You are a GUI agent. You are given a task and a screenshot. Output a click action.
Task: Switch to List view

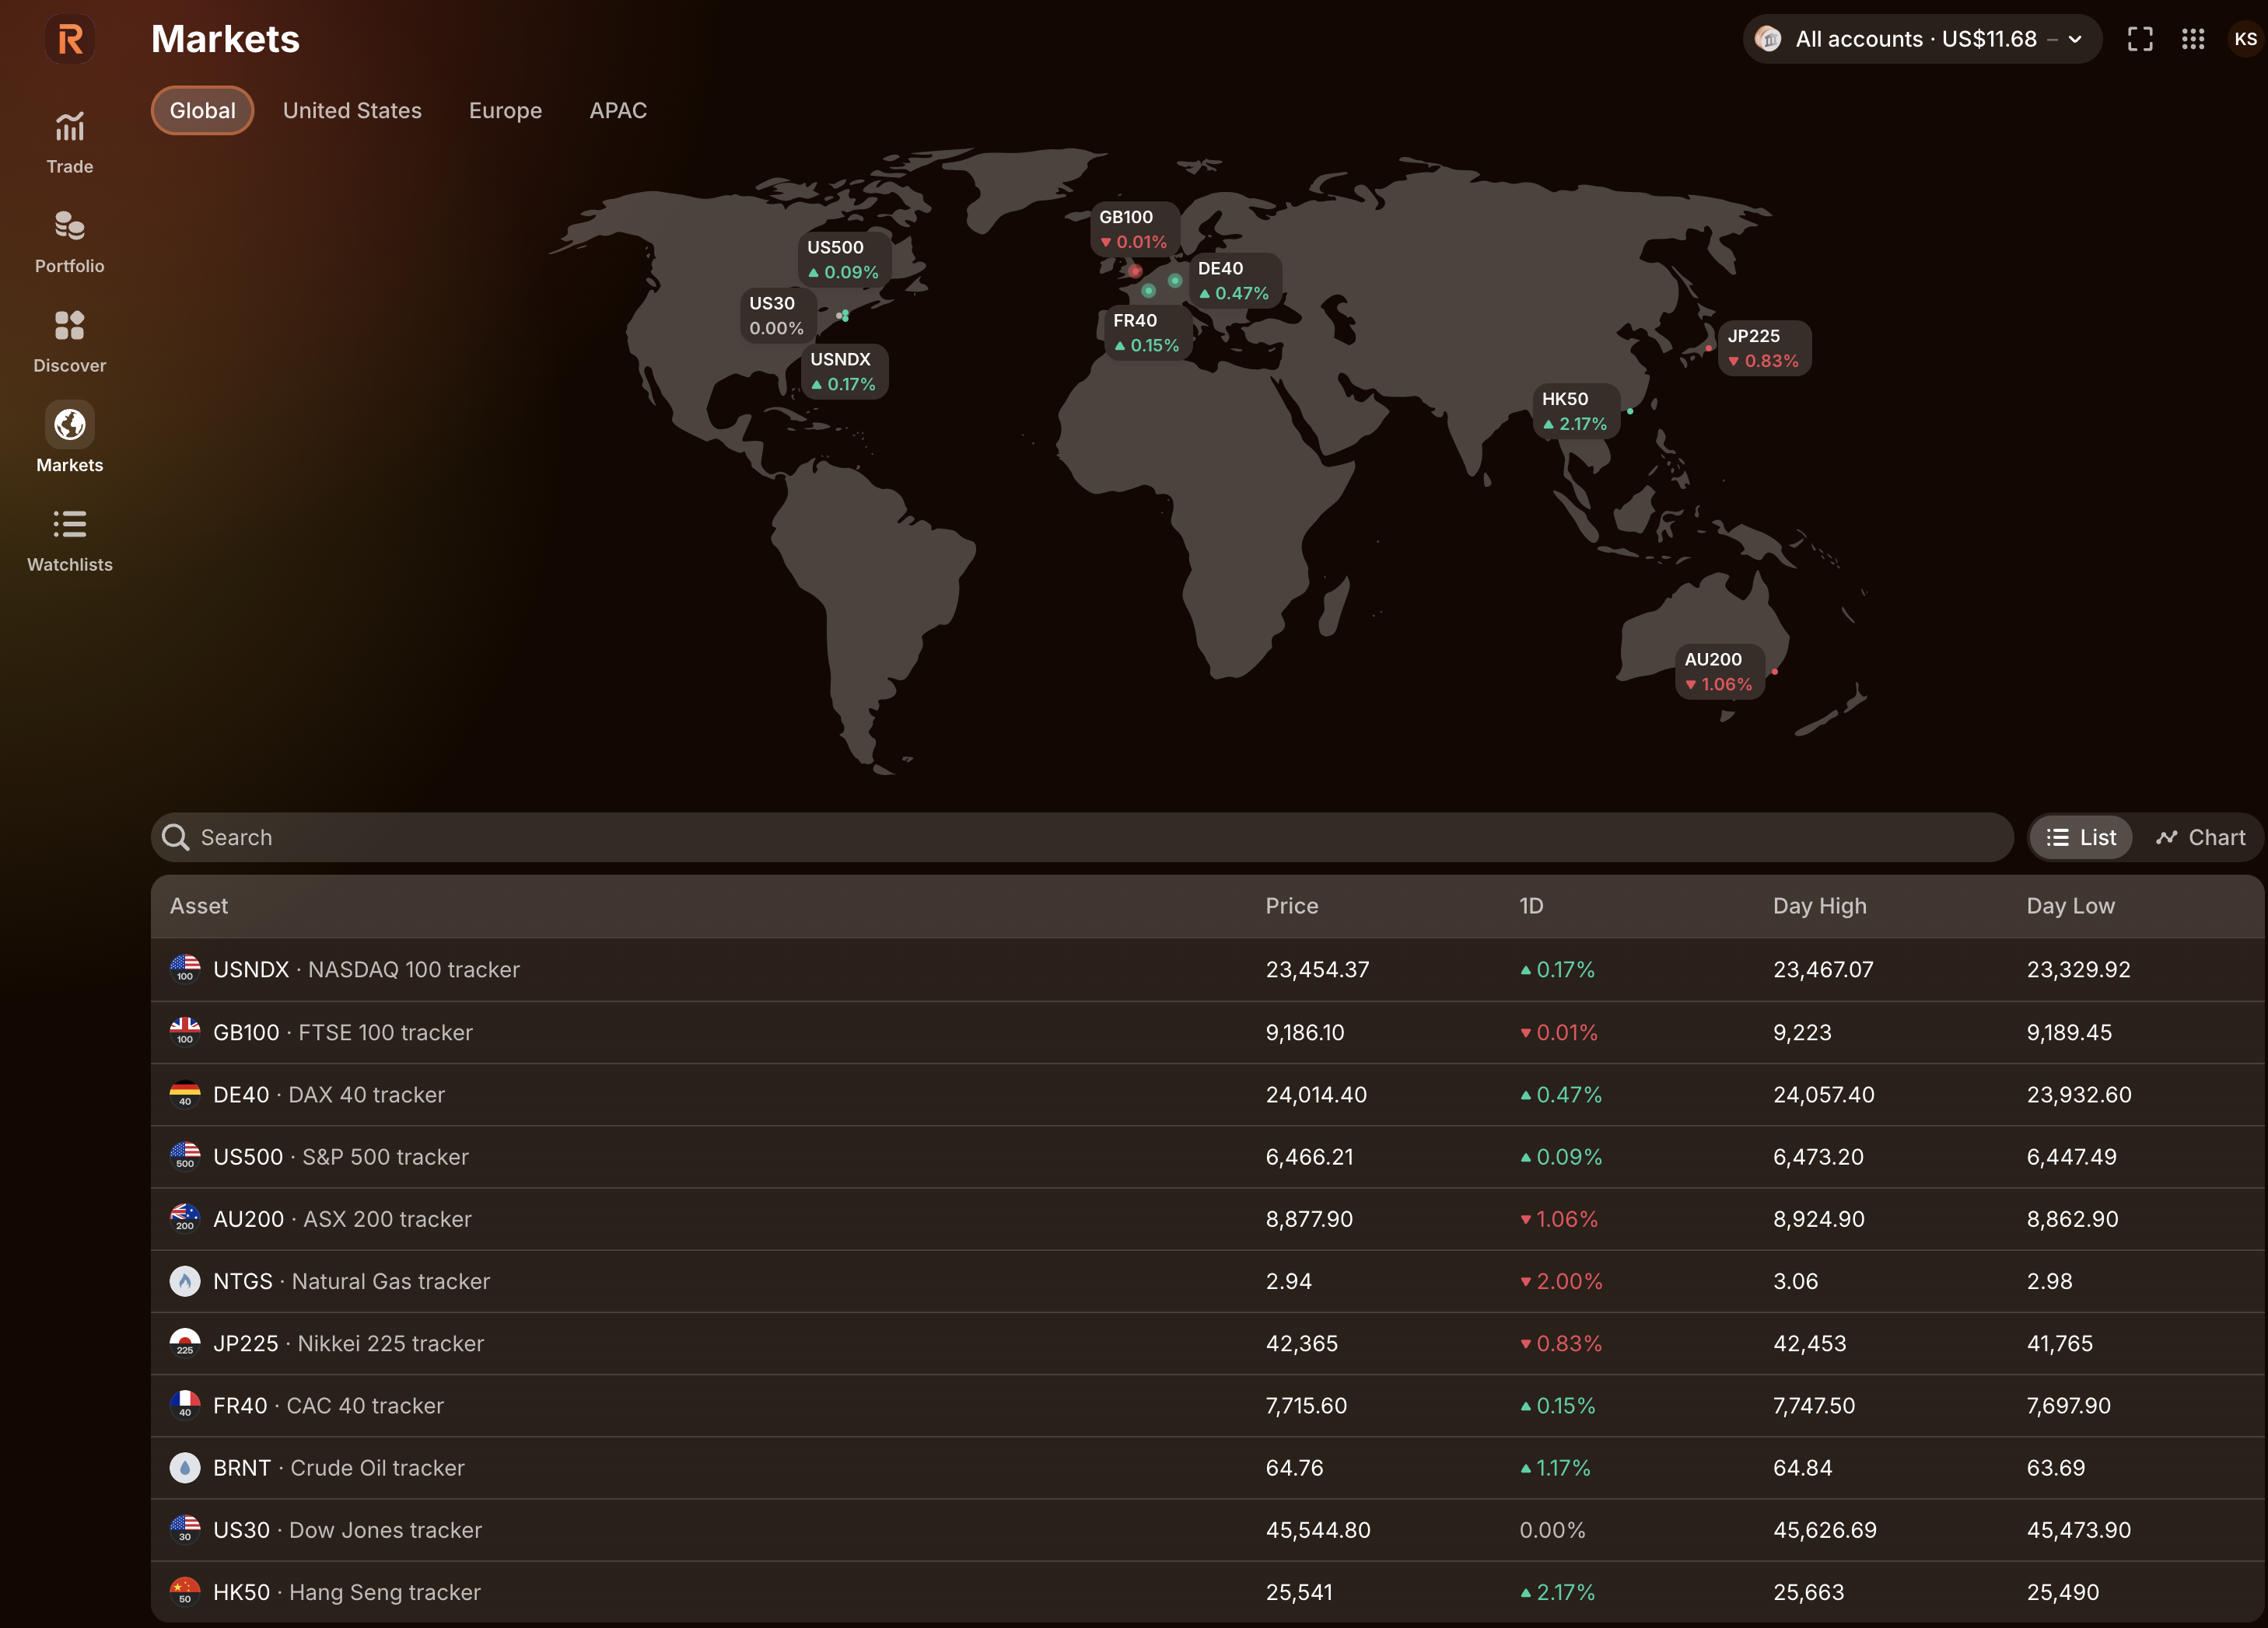(x=2081, y=837)
